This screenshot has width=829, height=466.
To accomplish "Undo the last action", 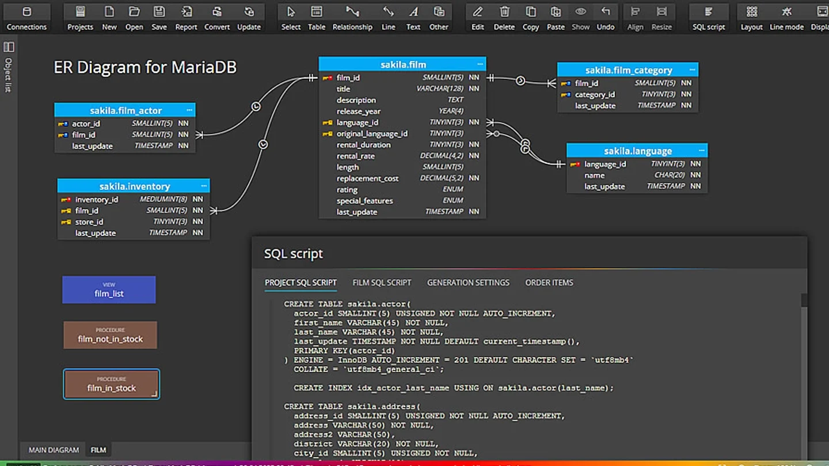I will point(606,18).
